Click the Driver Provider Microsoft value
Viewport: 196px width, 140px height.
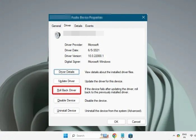tap(93, 45)
